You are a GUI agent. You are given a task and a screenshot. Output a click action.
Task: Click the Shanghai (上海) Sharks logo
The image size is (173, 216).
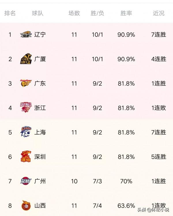tap(26, 132)
